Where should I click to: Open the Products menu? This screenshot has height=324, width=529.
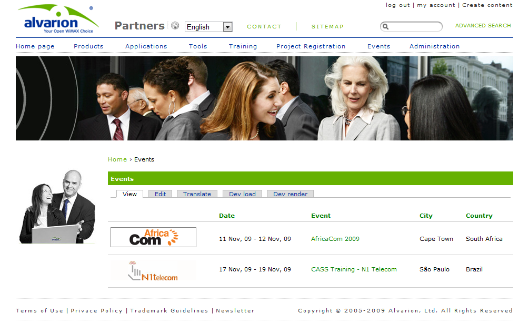click(x=88, y=46)
